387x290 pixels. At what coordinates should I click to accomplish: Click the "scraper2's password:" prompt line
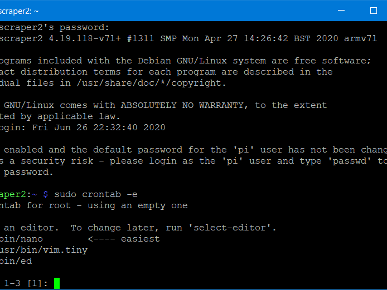tap(54, 27)
